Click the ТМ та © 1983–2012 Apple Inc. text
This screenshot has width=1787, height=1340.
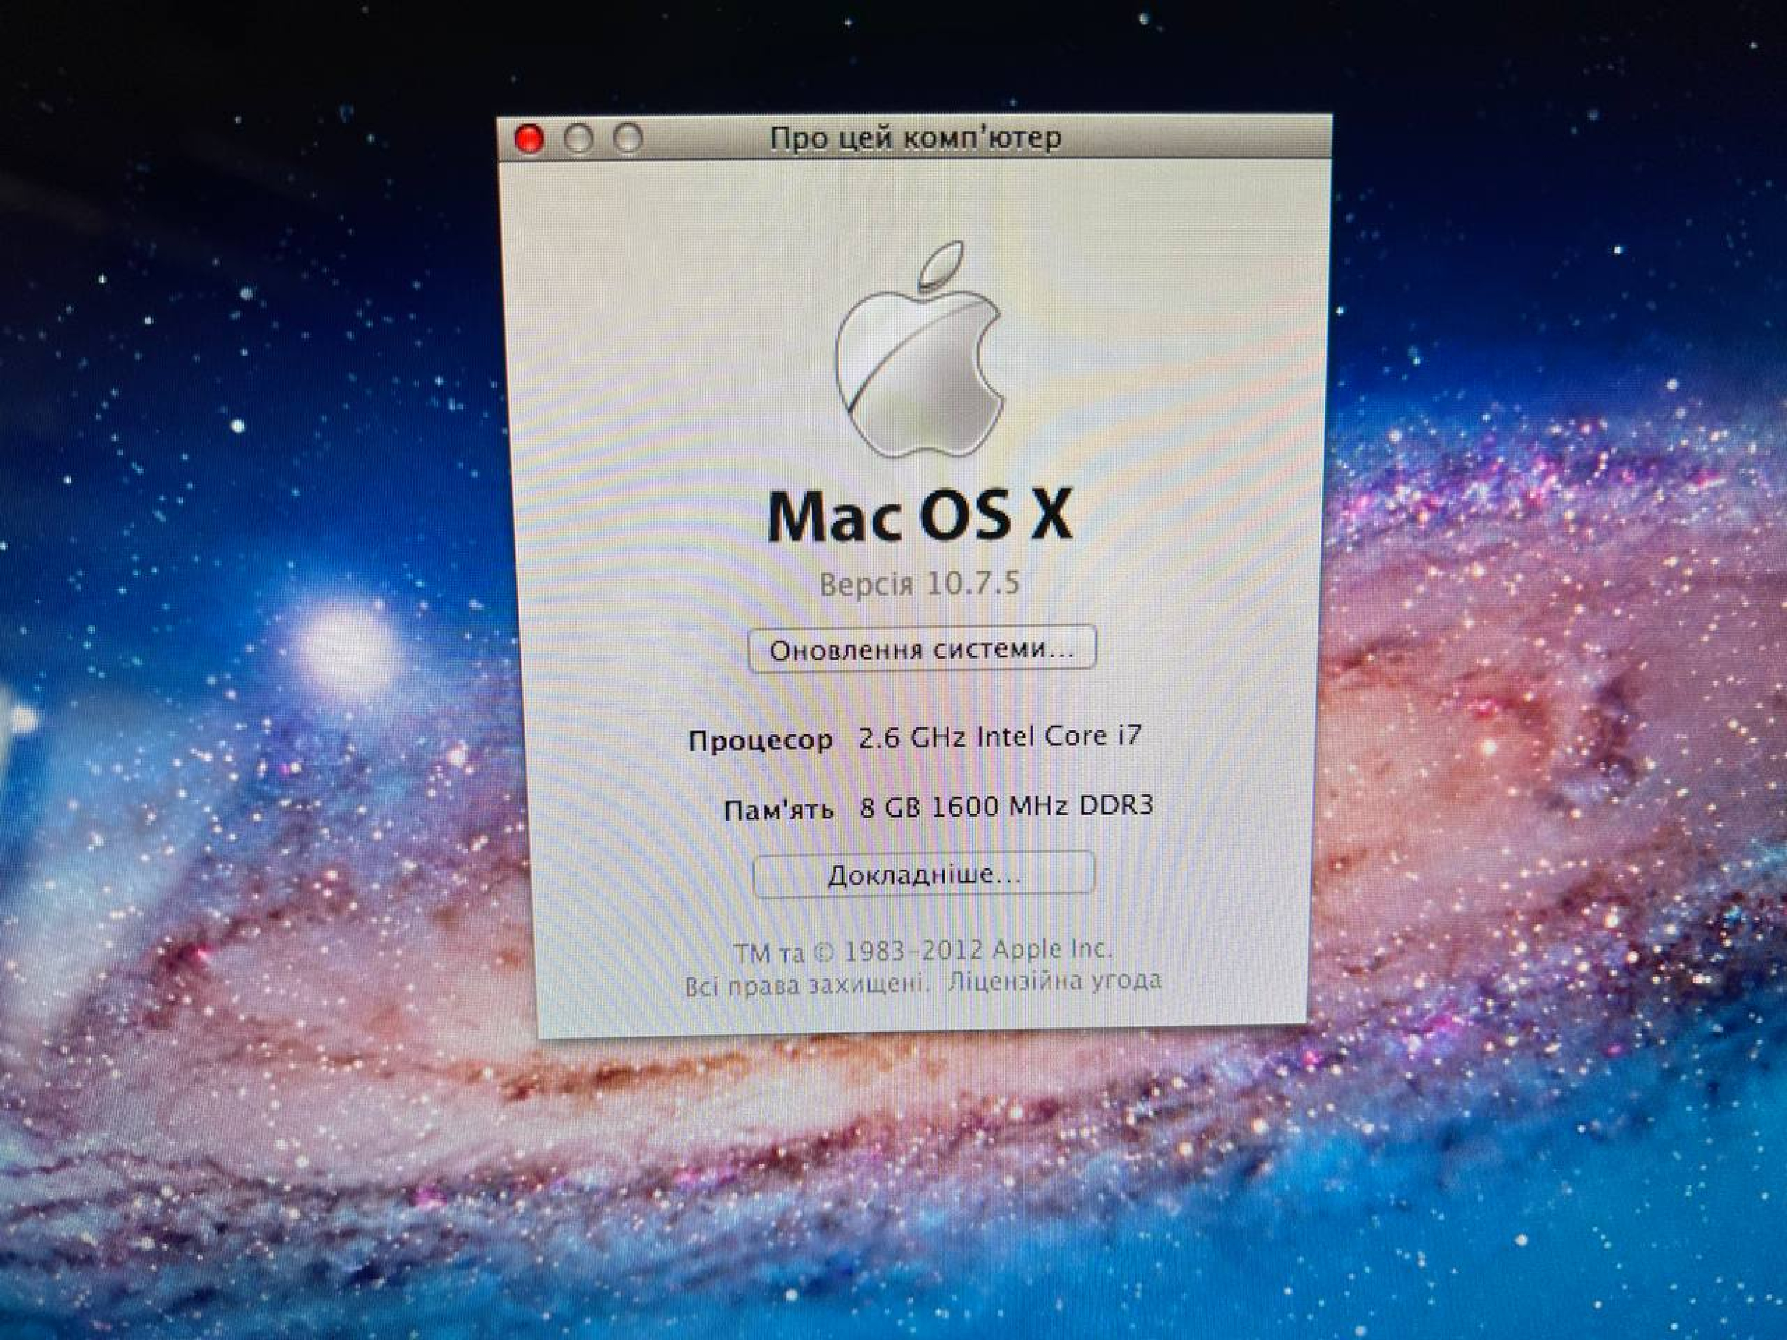click(923, 951)
